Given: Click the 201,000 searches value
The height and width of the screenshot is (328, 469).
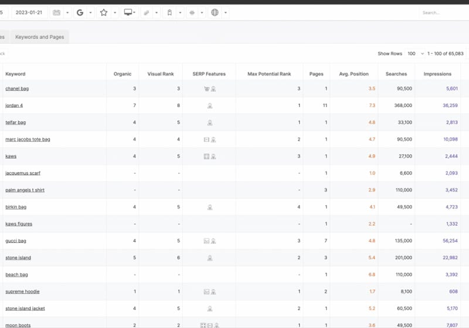Looking at the screenshot, I should point(403,258).
